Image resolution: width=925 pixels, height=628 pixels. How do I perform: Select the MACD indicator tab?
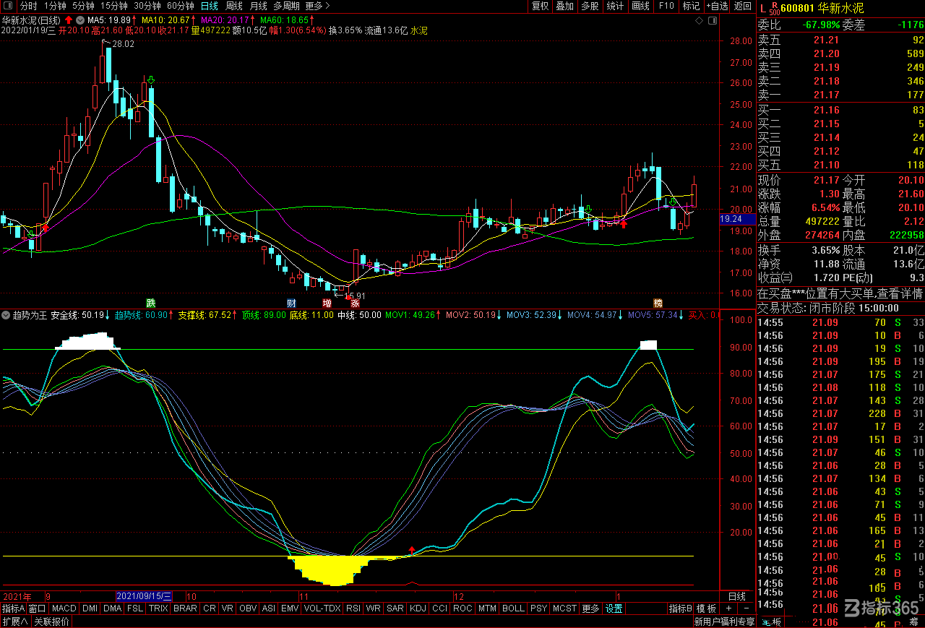64,608
